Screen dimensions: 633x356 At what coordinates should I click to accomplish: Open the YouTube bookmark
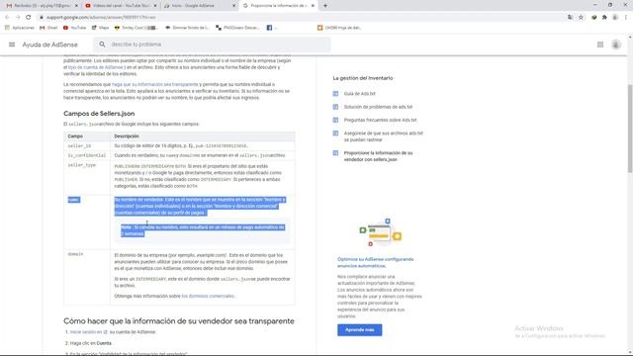click(x=75, y=28)
